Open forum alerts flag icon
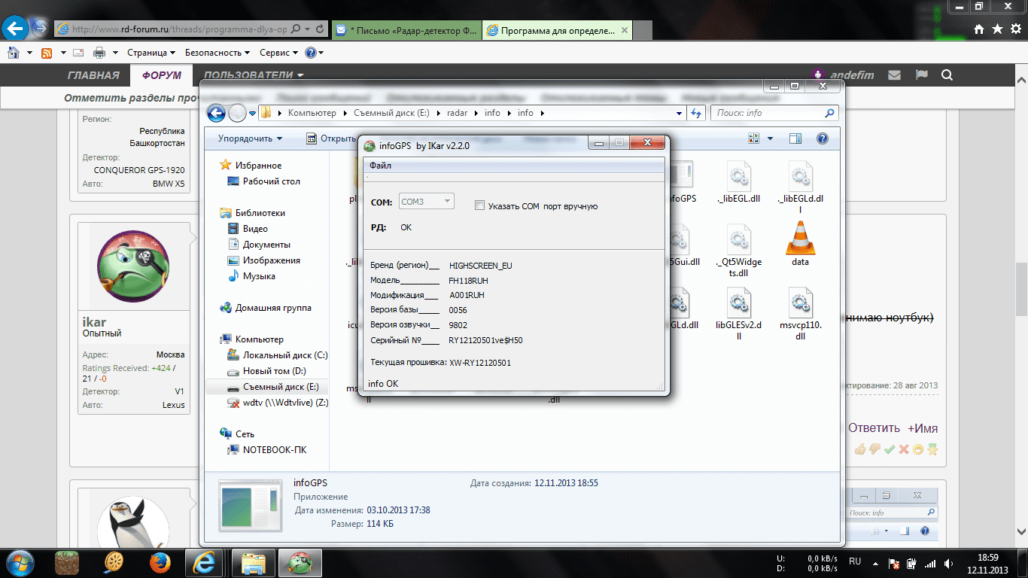This screenshot has width=1028, height=578. click(x=921, y=75)
